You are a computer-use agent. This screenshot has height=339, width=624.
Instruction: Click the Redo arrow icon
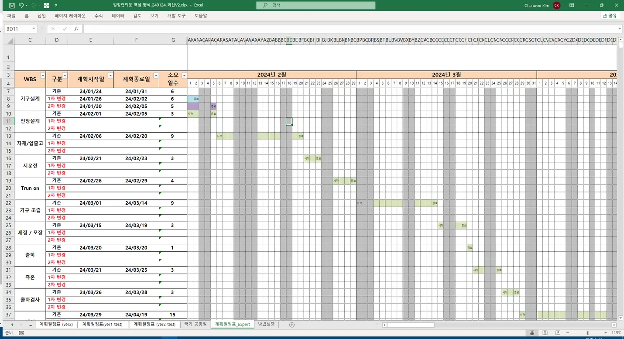(x=34, y=6)
